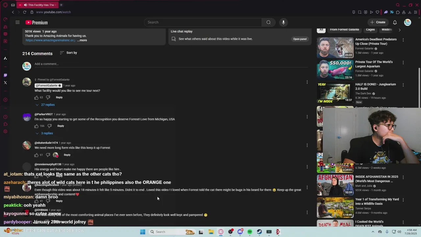Click Open panel for live chat replay
This screenshot has width=421, height=237.
(x=300, y=39)
